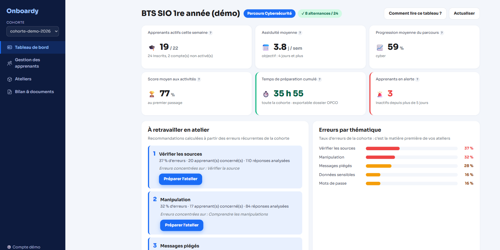The image size is (500, 250).
Task: Click the gear icon beside Compte démo
Action: (x=9, y=247)
